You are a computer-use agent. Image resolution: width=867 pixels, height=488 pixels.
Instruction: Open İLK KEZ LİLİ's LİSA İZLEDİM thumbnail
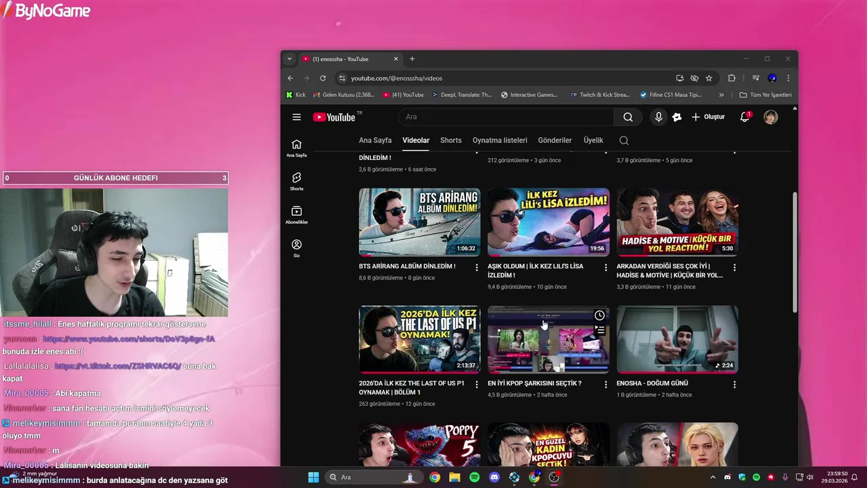548,222
